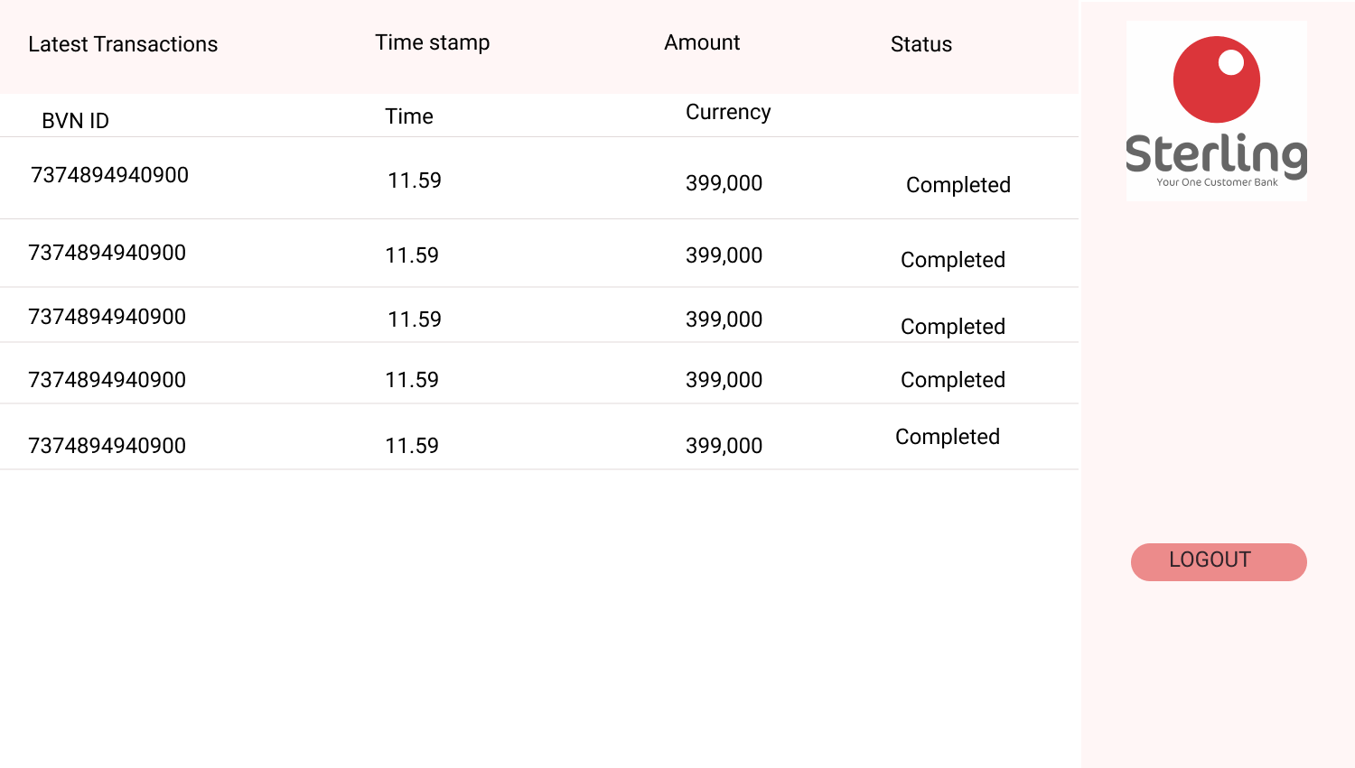The width and height of the screenshot is (1355, 768).
Task: Click Completed status in last row
Action: point(948,437)
